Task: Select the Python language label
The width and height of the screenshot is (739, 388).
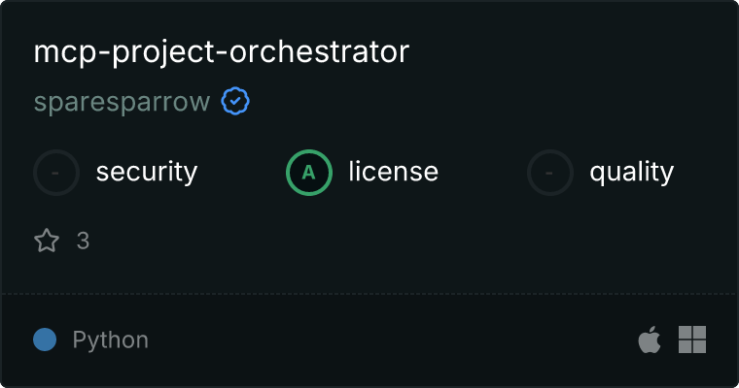Action: point(110,340)
